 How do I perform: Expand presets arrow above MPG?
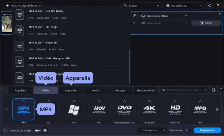click(x=200, y=101)
